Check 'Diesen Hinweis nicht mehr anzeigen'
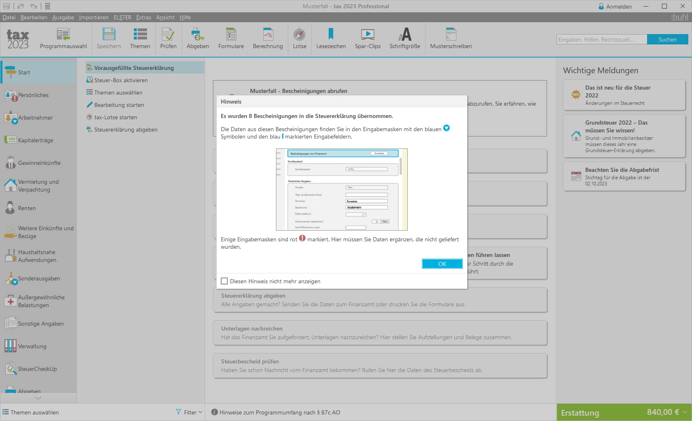Screen dimensions: 692x421 click(x=224, y=281)
